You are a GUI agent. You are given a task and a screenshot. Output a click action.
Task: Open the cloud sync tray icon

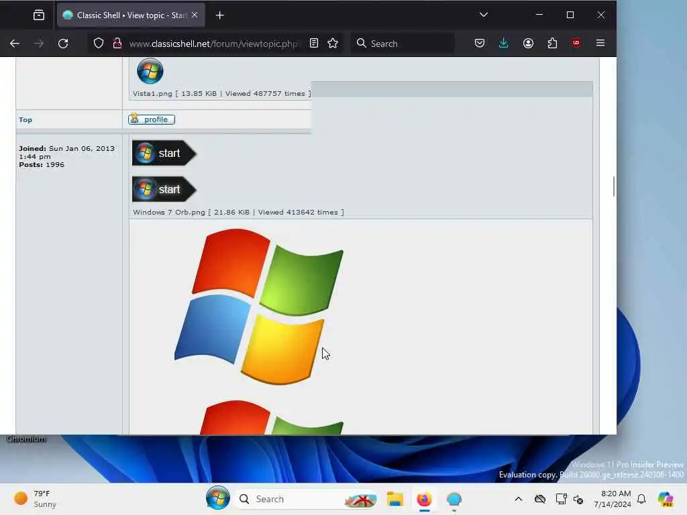(x=540, y=499)
